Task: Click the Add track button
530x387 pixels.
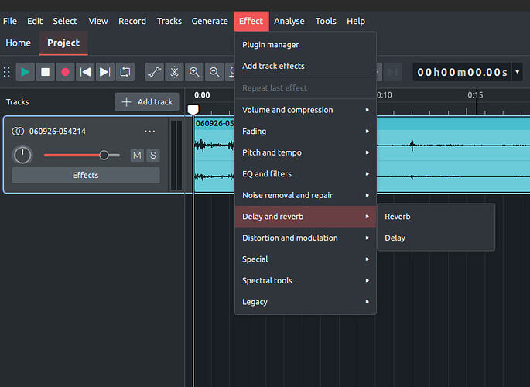Action: 147,101
